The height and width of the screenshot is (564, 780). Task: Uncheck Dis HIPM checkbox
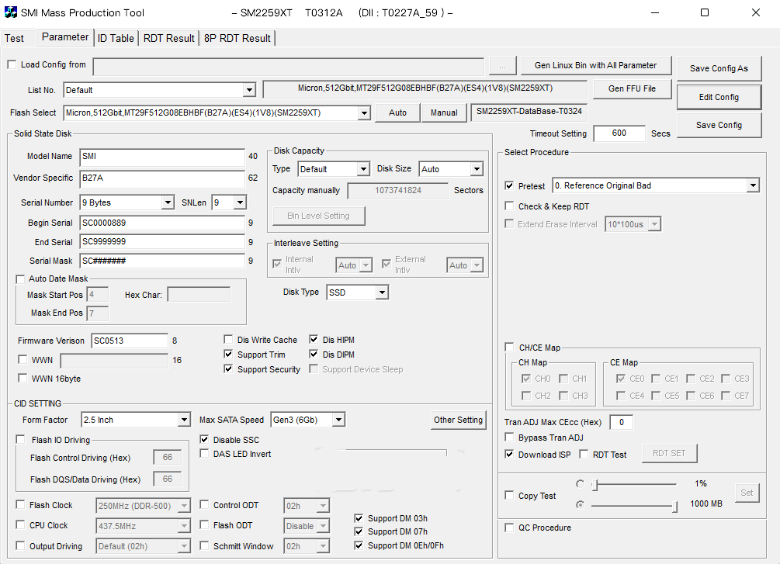(314, 339)
